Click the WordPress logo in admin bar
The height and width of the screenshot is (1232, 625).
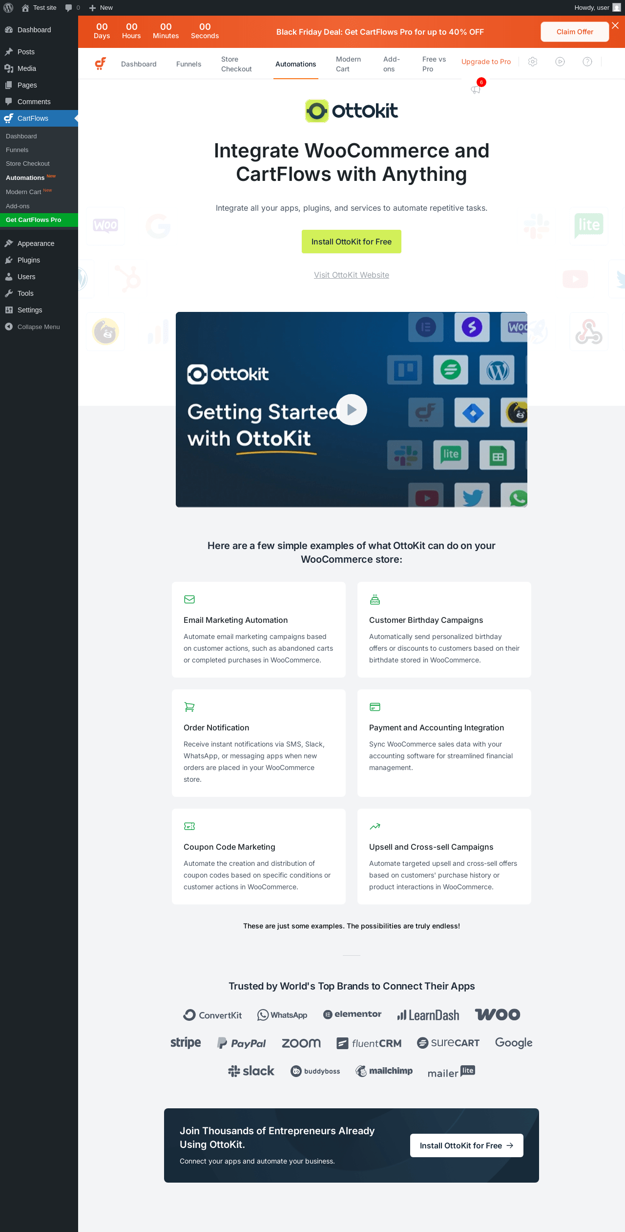click(x=8, y=8)
